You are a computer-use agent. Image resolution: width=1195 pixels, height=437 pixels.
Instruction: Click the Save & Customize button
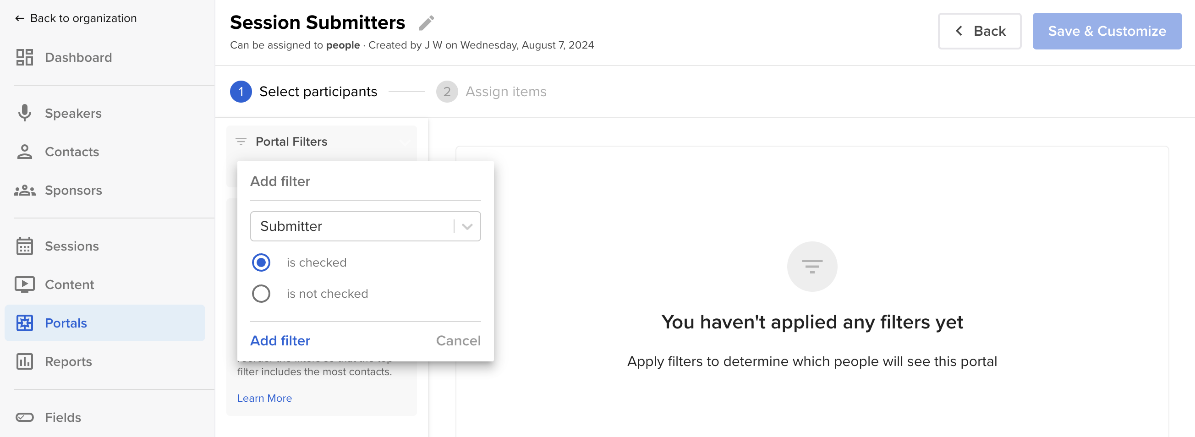click(x=1107, y=31)
